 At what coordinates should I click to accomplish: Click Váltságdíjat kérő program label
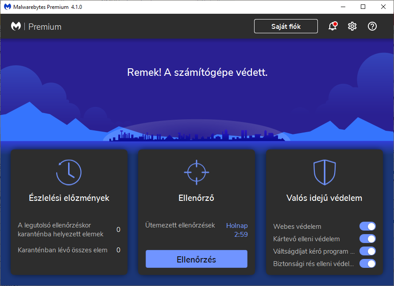tap(314, 251)
